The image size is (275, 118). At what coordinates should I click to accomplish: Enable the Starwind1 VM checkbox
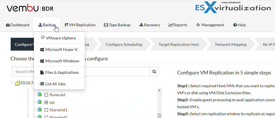coord(46,110)
